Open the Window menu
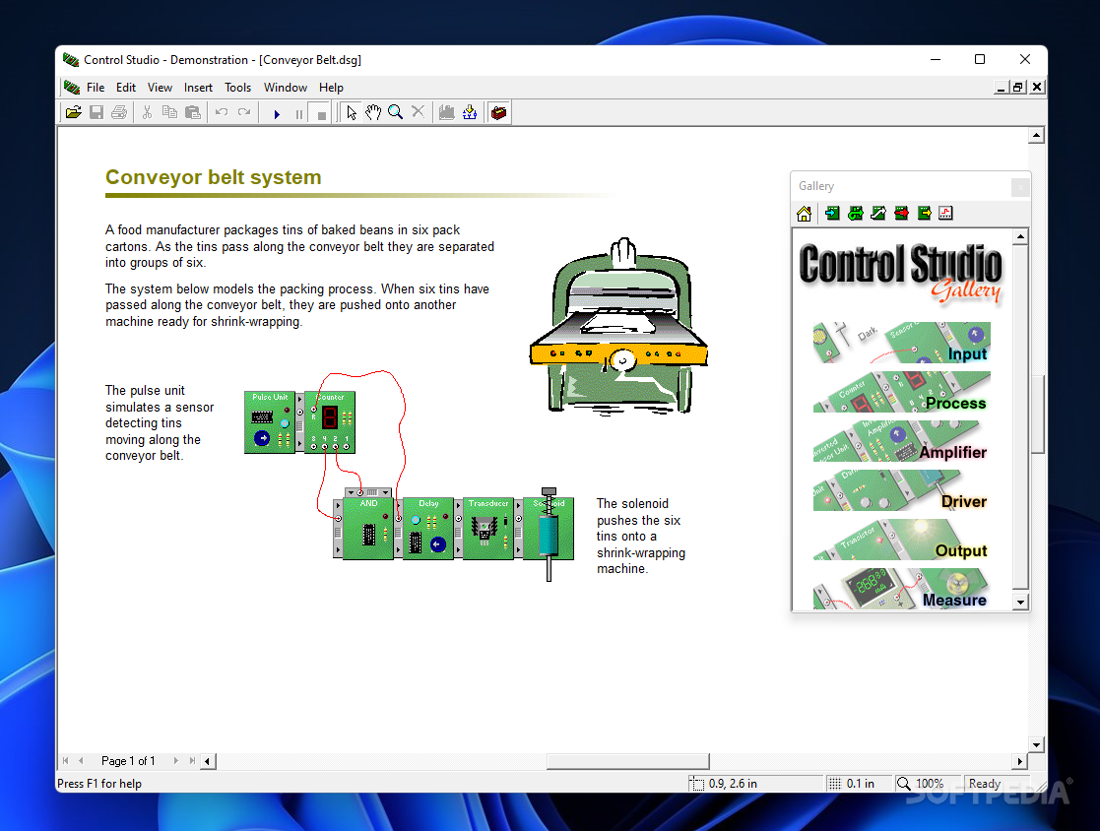The width and height of the screenshot is (1100, 831). [285, 88]
